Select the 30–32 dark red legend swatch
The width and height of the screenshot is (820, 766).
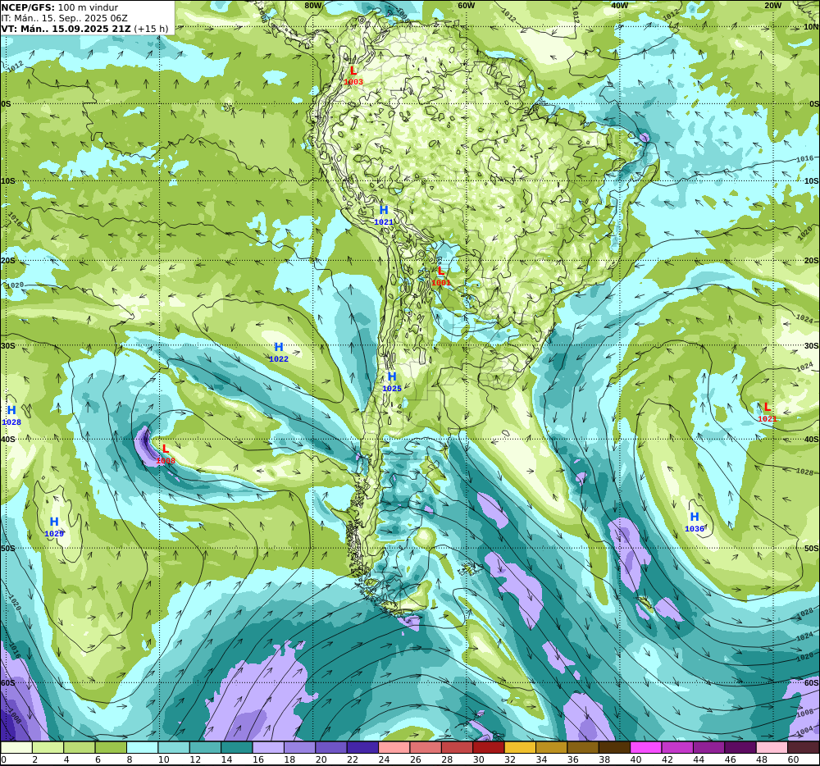(489, 747)
